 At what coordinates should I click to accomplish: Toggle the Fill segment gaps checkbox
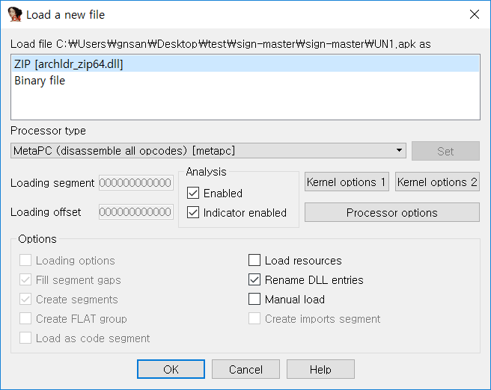(x=25, y=279)
